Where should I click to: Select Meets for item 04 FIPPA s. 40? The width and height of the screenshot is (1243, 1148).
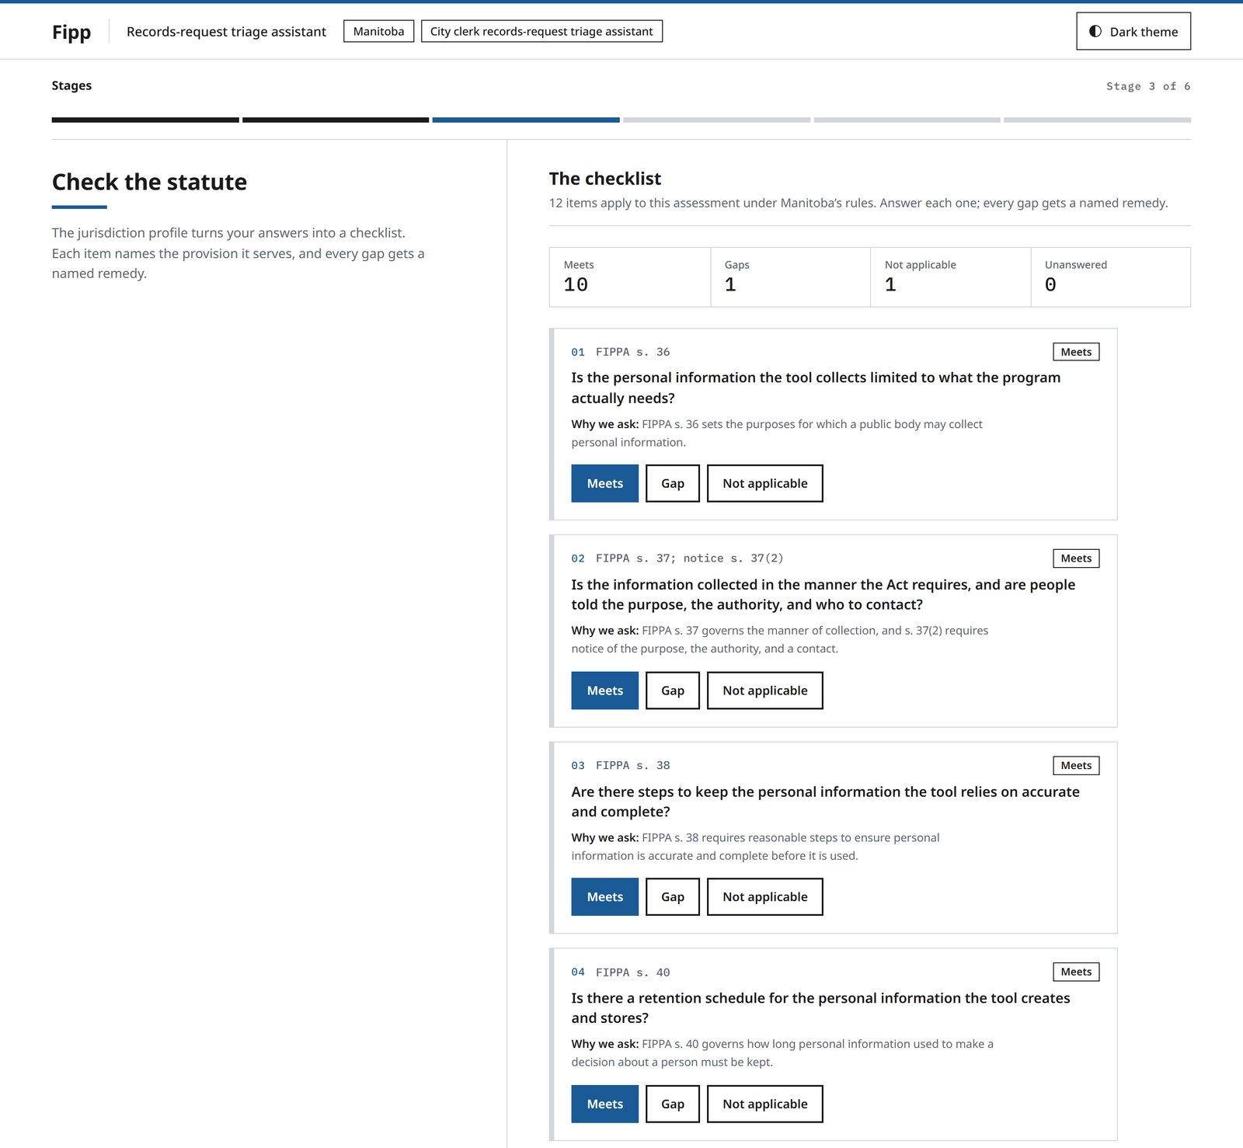point(604,1104)
